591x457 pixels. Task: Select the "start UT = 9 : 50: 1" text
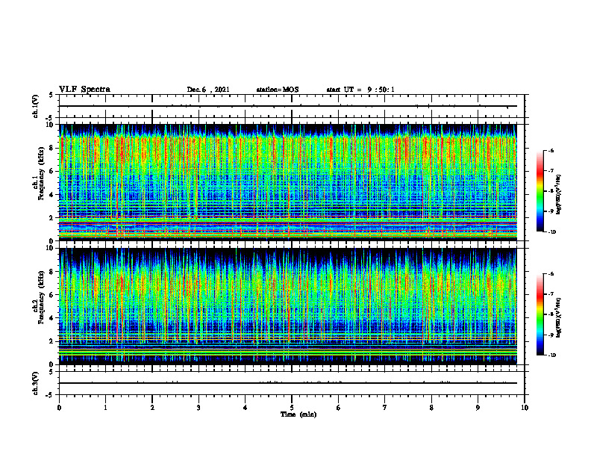coord(360,90)
